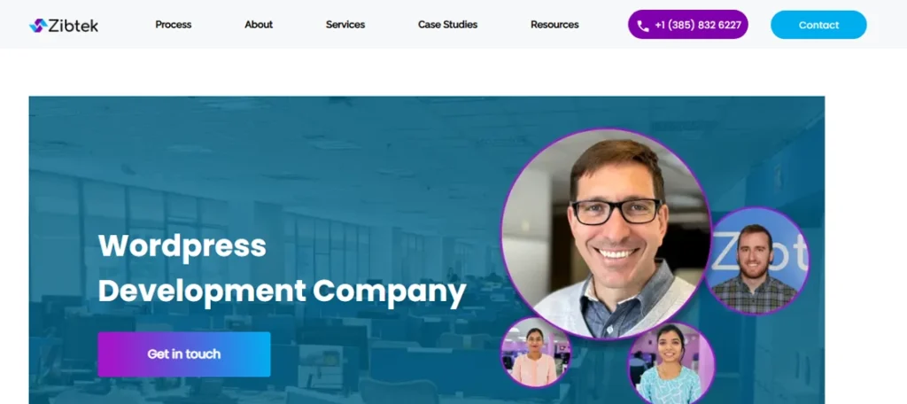Expand the Resources navigation menu
The height and width of the screenshot is (404, 907).
pos(554,25)
